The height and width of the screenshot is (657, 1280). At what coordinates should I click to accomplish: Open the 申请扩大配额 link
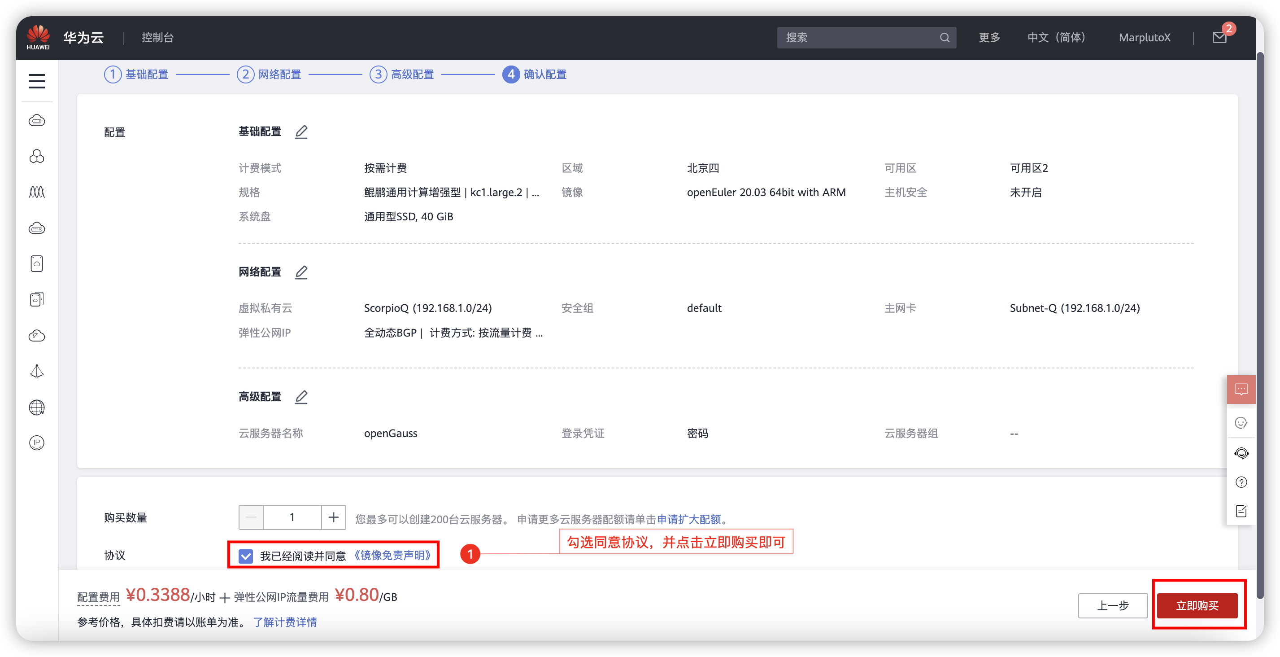click(x=689, y=519)
